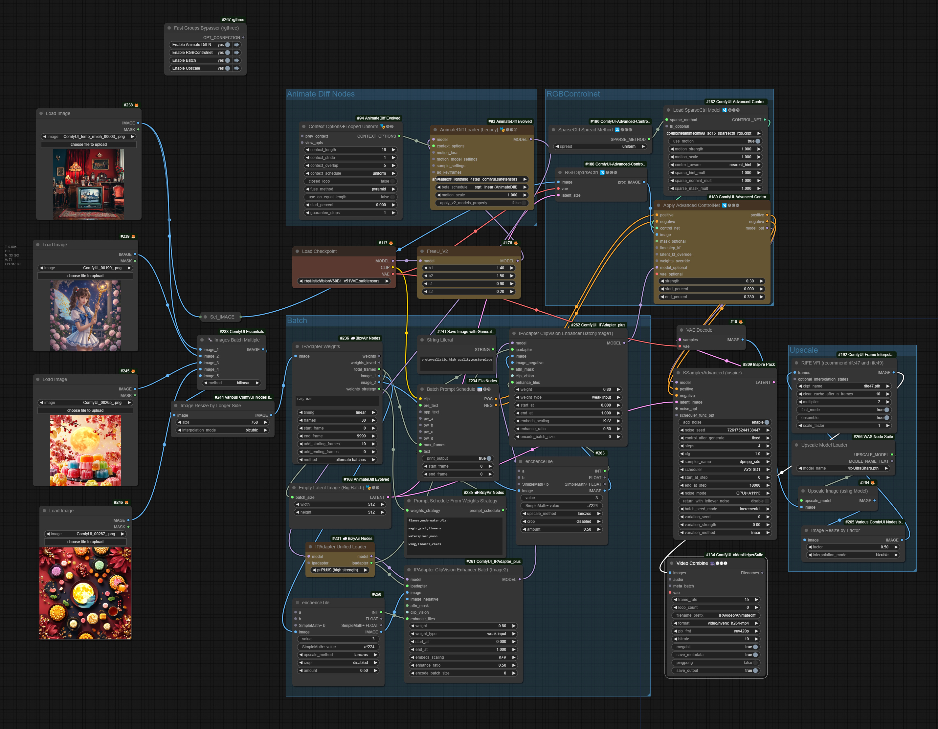The image size is (938, 729).
Task: Collapse AnimateDiff Loader [Legacy] title dot
Action: point(435,130)
